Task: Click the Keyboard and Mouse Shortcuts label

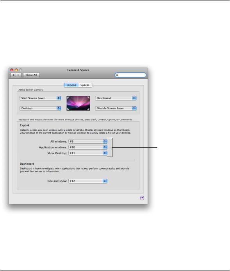Action: tap(75, 119)
